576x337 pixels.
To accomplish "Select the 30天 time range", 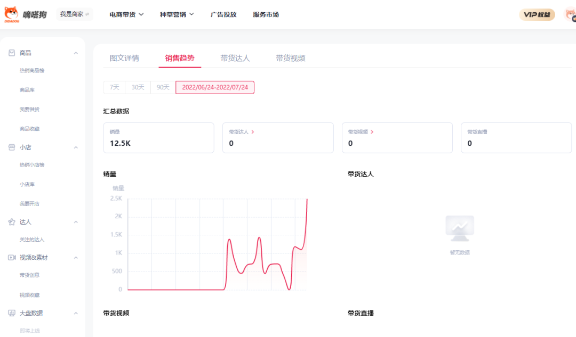I will (138, 87).
